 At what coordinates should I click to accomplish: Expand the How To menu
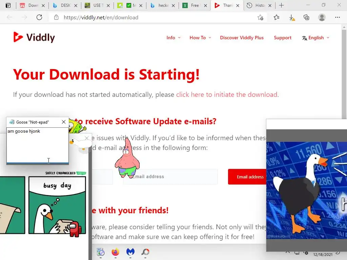(x=200, y=38)
